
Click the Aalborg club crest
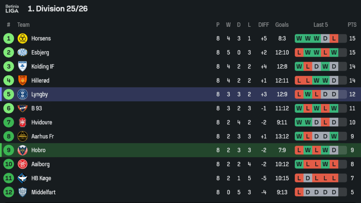pyautogui.click(x=22, y=164)
